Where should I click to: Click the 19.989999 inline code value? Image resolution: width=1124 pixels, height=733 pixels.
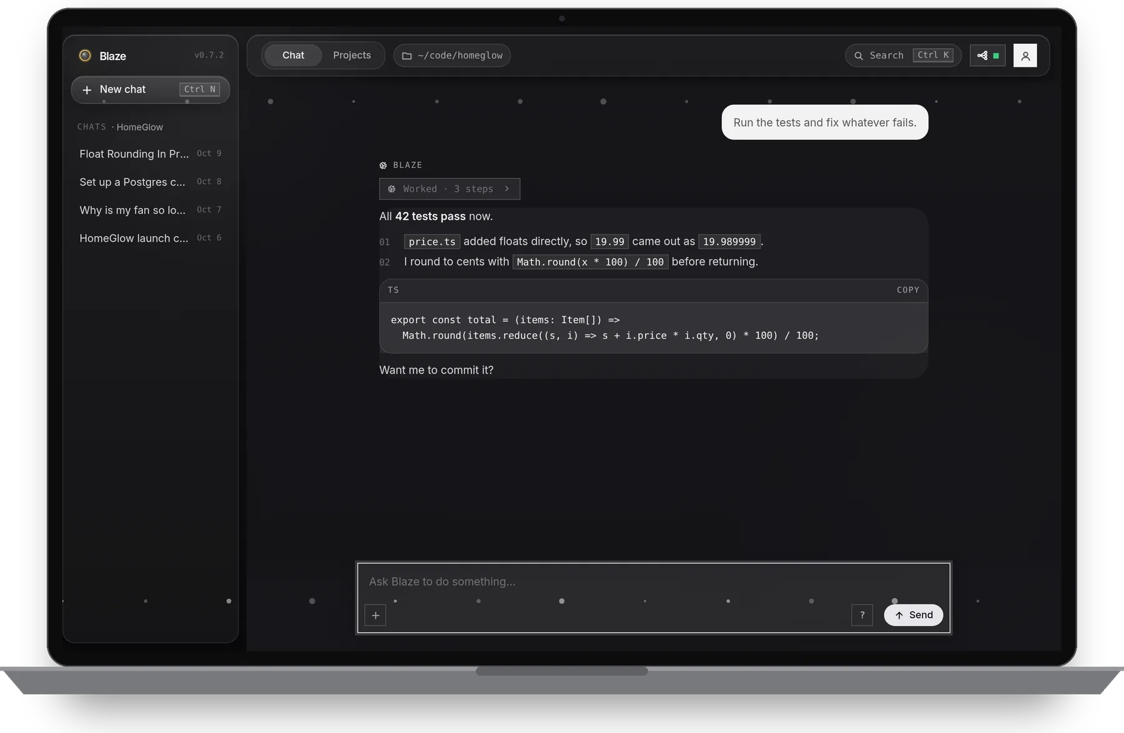(x=729, y=242)
